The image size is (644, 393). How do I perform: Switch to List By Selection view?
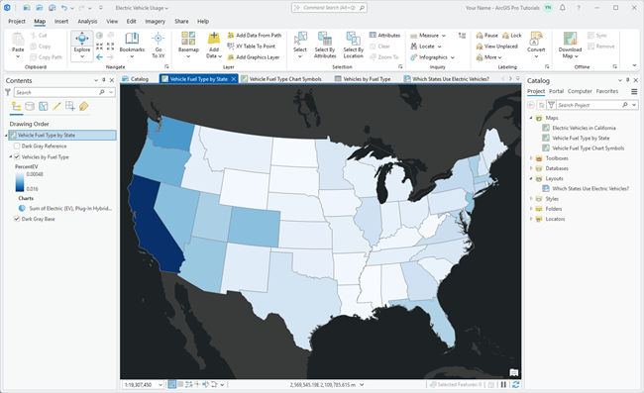tap(44, 107)
